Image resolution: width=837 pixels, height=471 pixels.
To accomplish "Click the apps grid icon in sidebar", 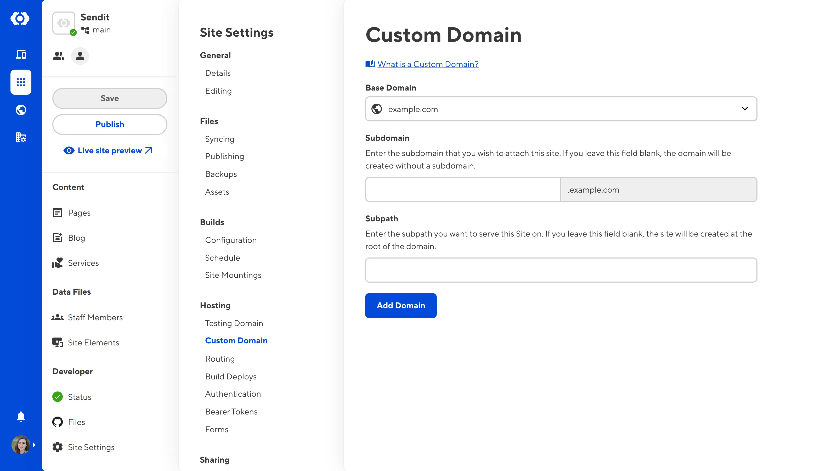I will (x=21, y=82).
